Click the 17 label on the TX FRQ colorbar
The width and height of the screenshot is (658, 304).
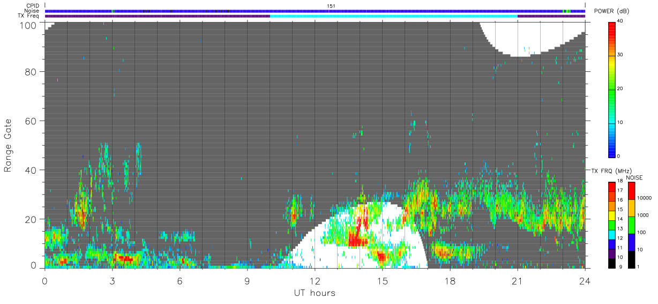click(620, 190)
